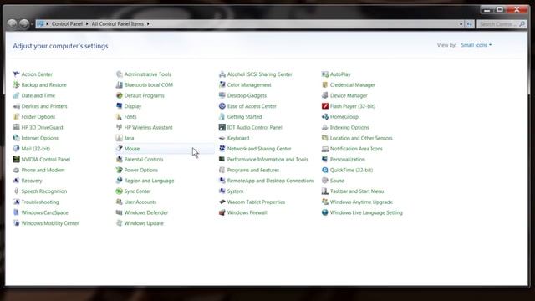Click the Bluetooth Local COM icon
Image resolution: width=535 pixels, height=301 pixels.
click(119, 84)
